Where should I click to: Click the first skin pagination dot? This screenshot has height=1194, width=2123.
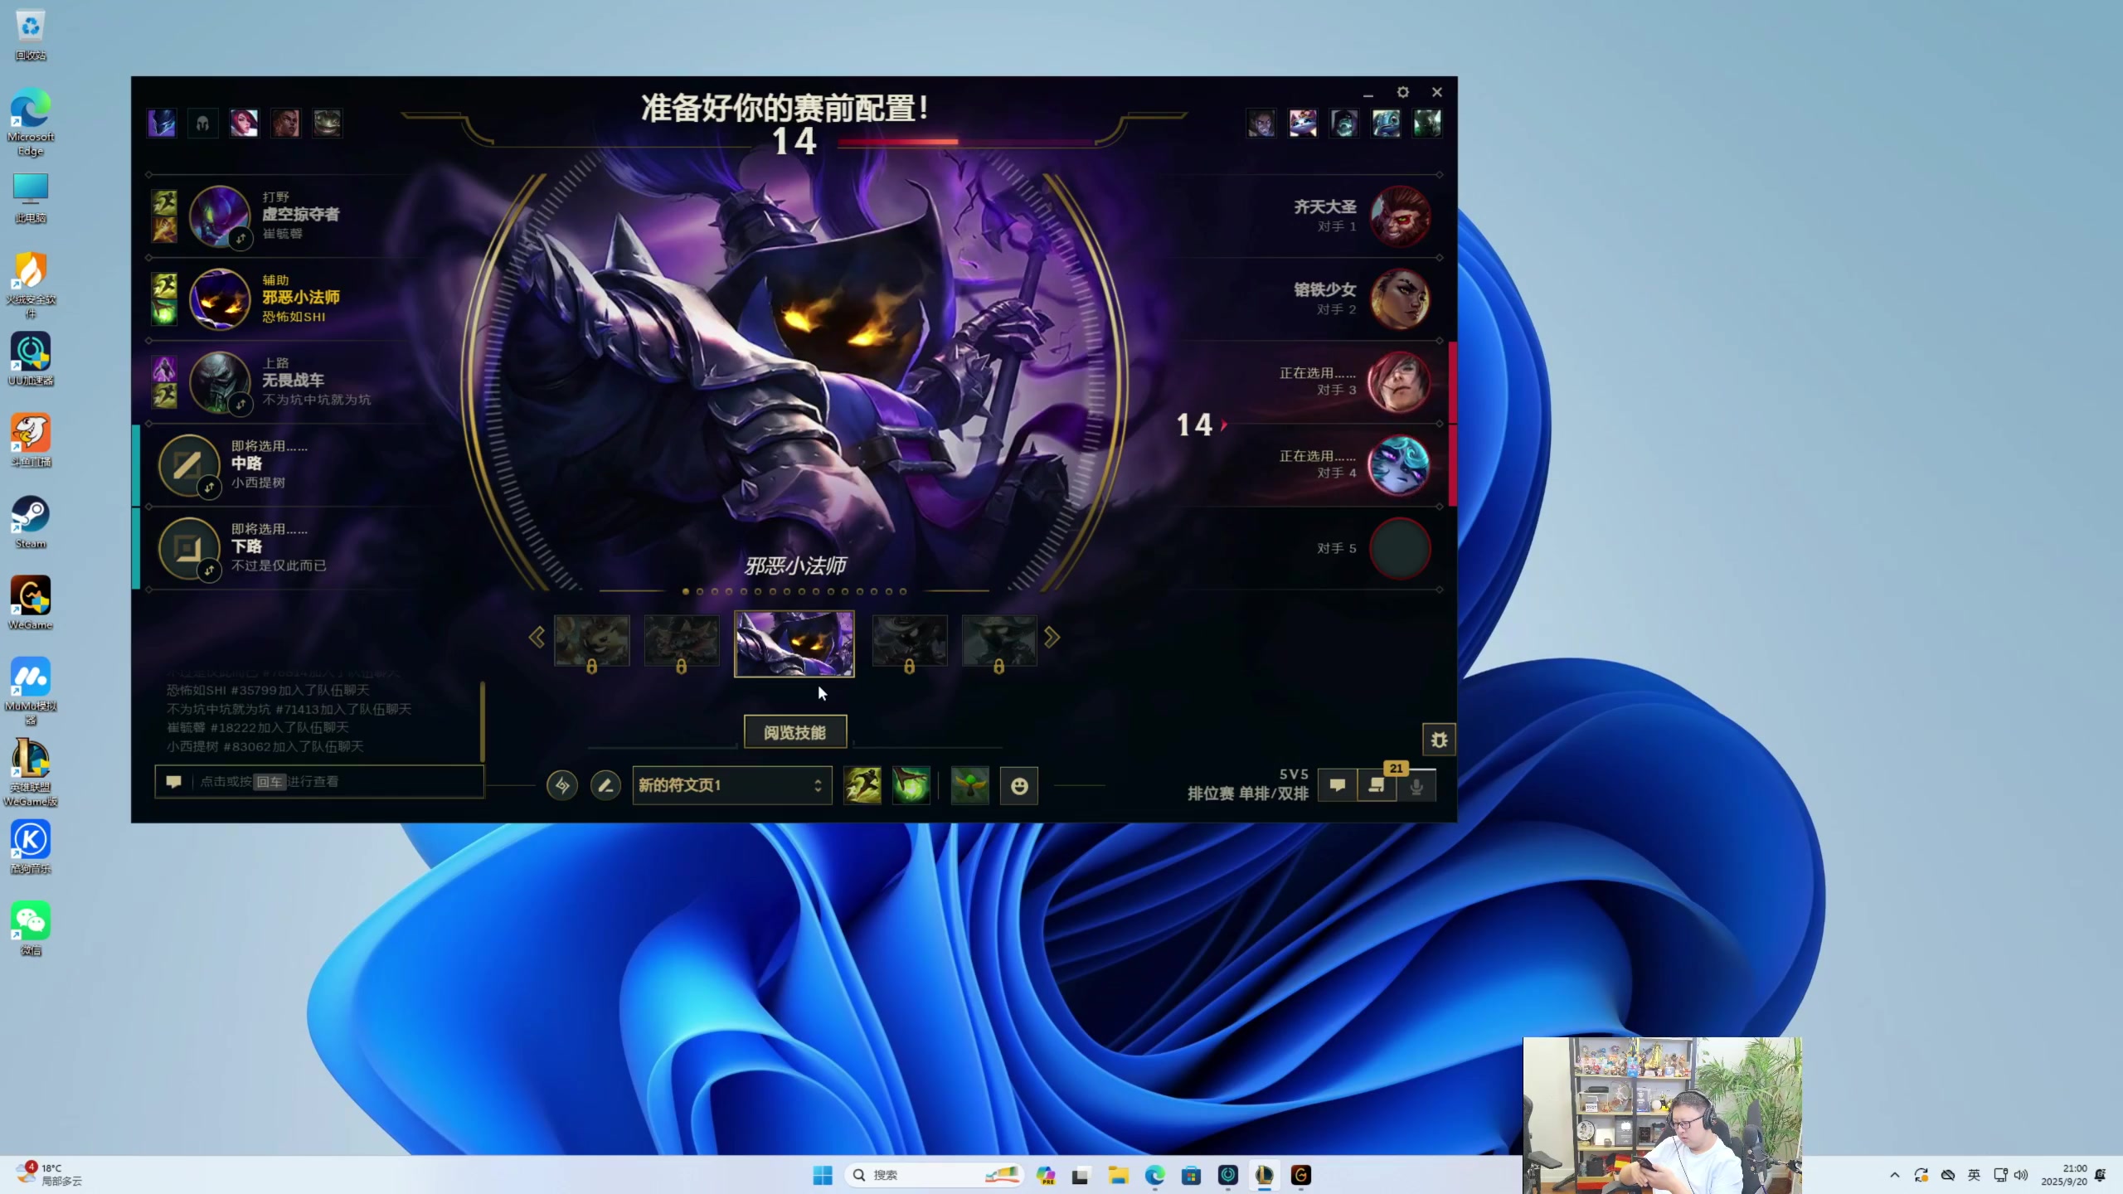(x=685, y=591)
